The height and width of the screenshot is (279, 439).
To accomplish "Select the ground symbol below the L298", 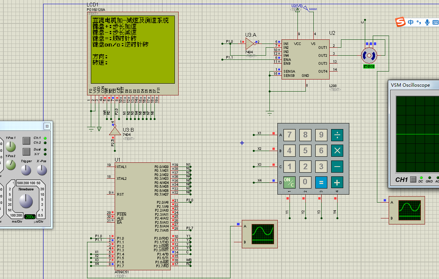I will click(x=269, y=113).
